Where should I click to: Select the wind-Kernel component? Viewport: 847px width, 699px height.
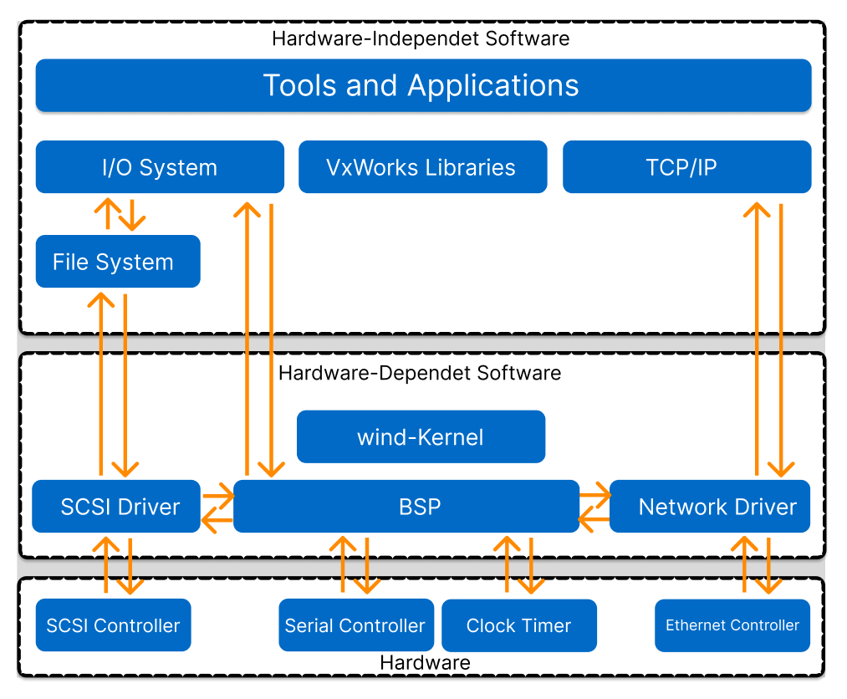[x=421, y=436]
